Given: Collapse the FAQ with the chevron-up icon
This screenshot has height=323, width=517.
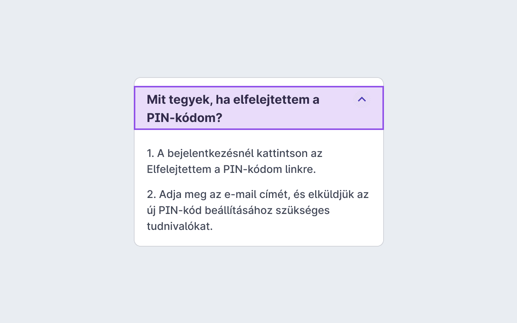Looking at the screenshot, I should (362, 100).
